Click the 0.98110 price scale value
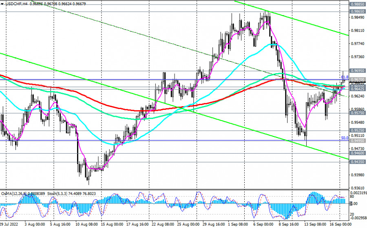367x228 pixels. [x=358, y=31]
